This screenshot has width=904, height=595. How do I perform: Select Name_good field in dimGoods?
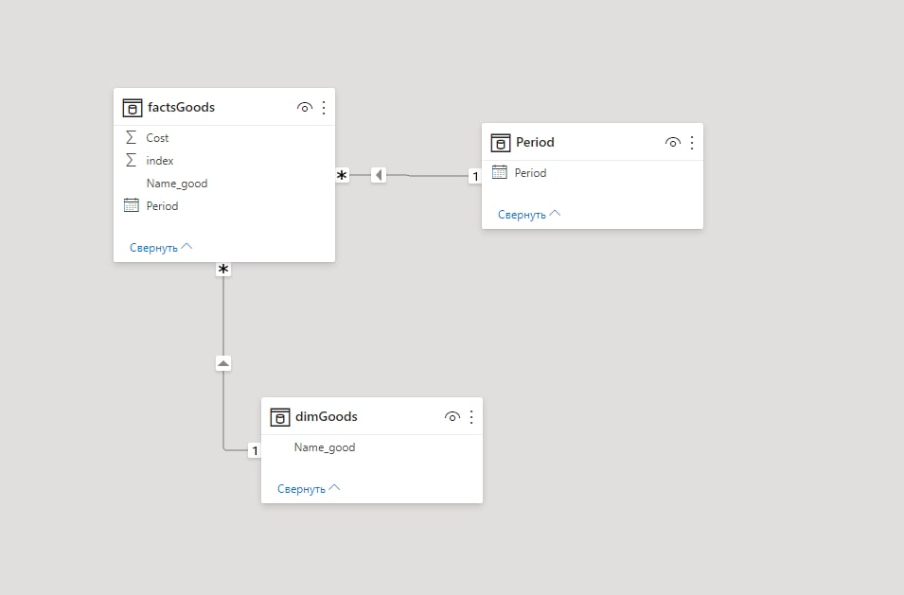tap(372, 447)
